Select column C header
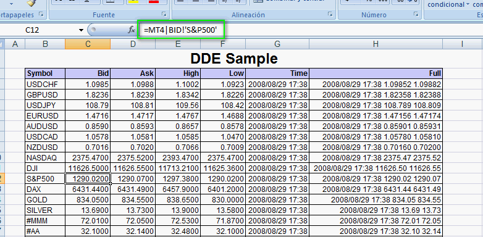 (88, 44)
